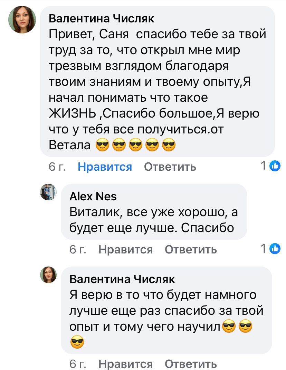Viewport: 286px width, 370px height.
Task: Click Нравится under the last comment
Action: click(125, 364)
